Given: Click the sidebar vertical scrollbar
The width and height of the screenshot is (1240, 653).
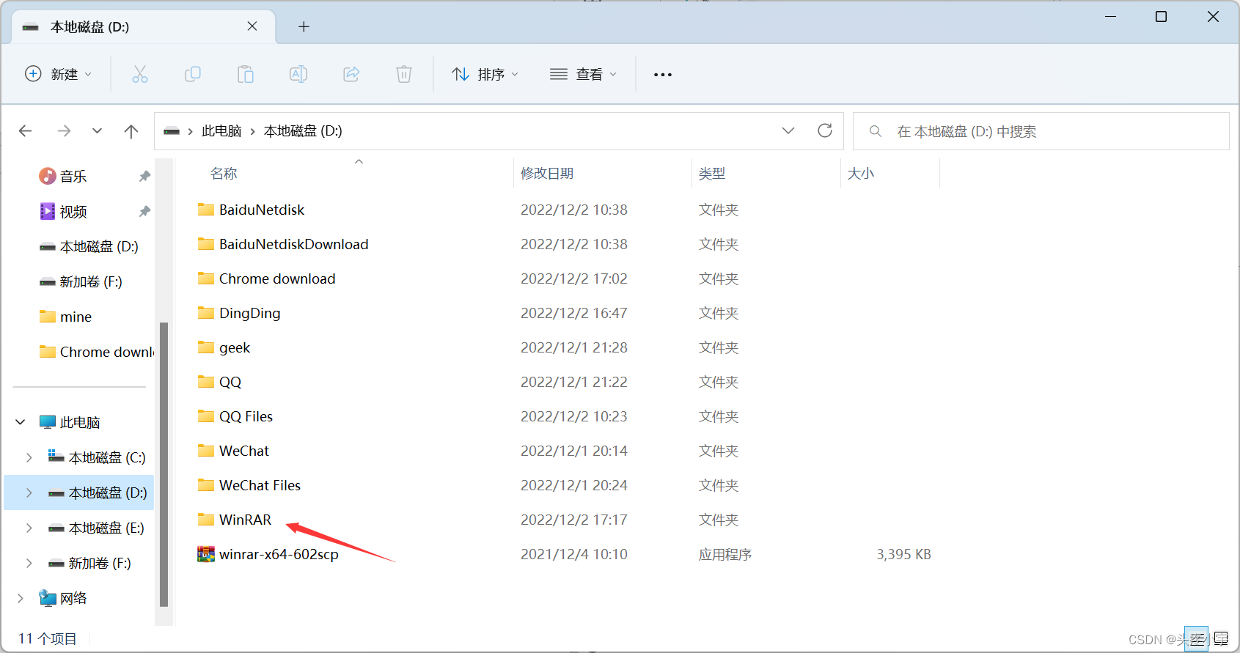Looking at the screenshot, I should coord(164,465).
